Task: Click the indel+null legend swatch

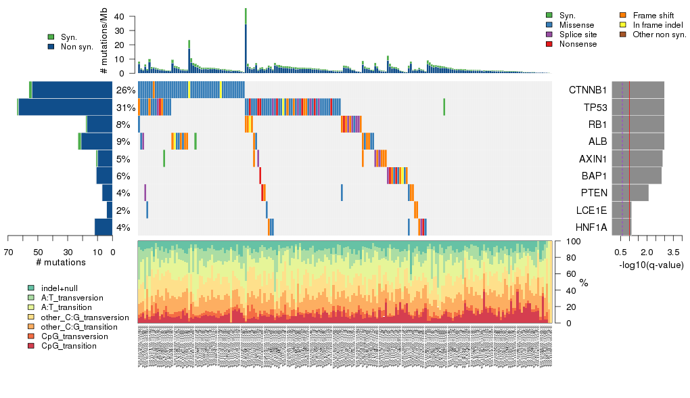Action: [31, 288]
